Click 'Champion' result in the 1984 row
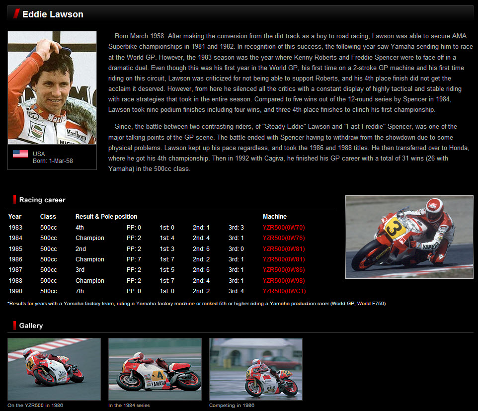 point(89,238)
